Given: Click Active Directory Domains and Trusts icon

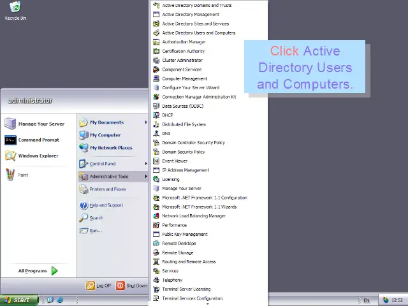Looking at the screenshot, I should [156, 5].
